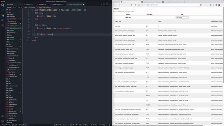Viewport: 224px width, 126px height.
Task: Open editor More Actions ellipsis
Action: (110, 5)
